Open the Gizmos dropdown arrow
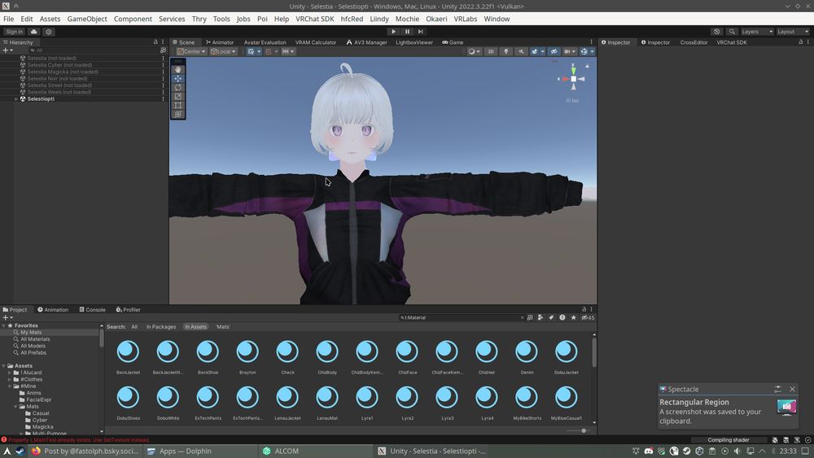The height and width of the screenshot is (458, 814). coord(593,51)
